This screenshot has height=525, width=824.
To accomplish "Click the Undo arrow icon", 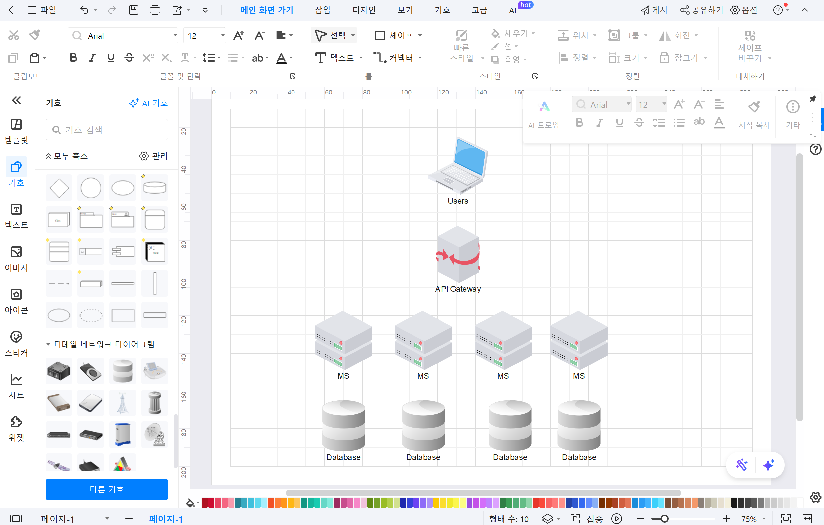I will (84, 10).
